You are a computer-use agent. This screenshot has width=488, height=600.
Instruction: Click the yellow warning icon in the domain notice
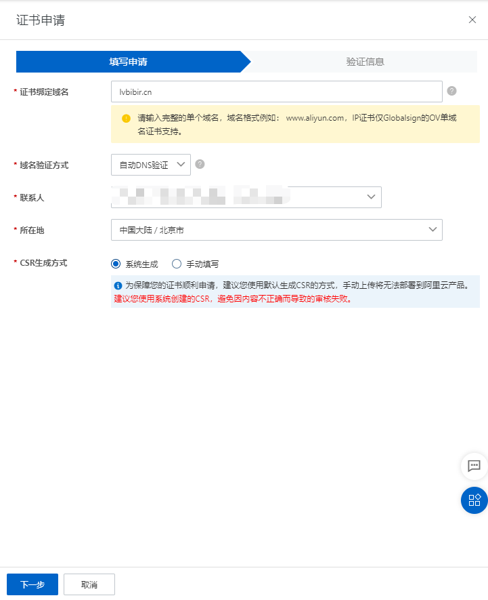(x=126, y=118)
